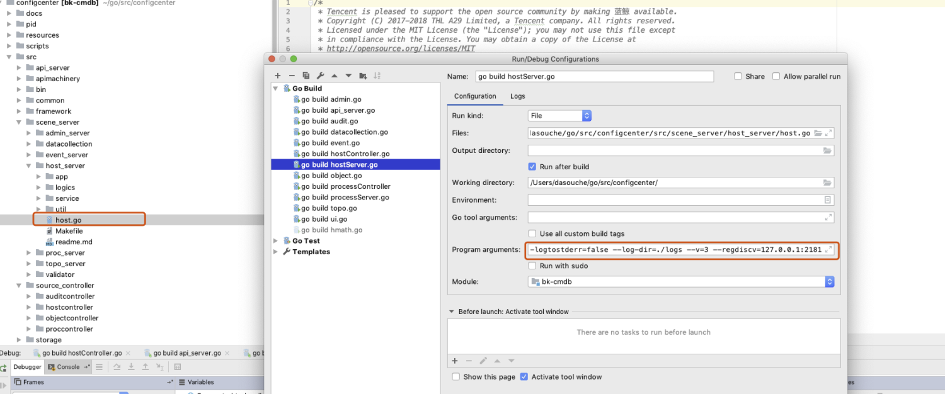
Task: Enable Allow parallel run checkbox
Action: click(x=776, y=76)
